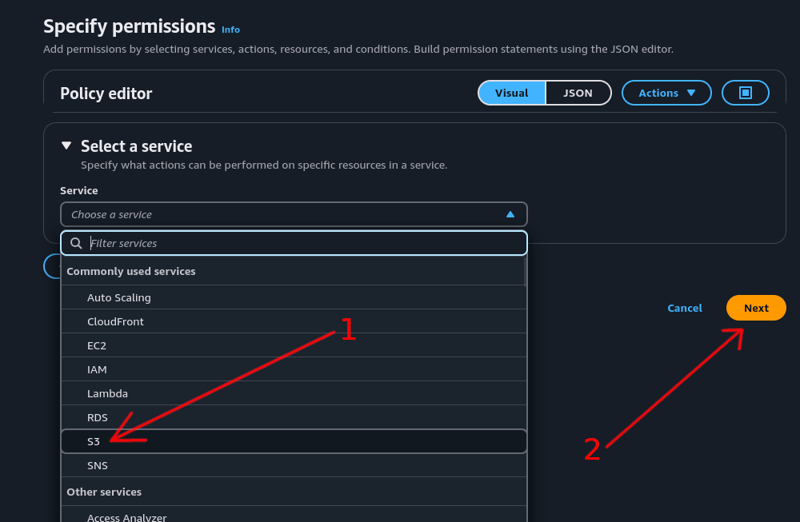Screen dimensions: 800x522
Task: Click the Info link beside the heading
Action: (x=230, y=30)
